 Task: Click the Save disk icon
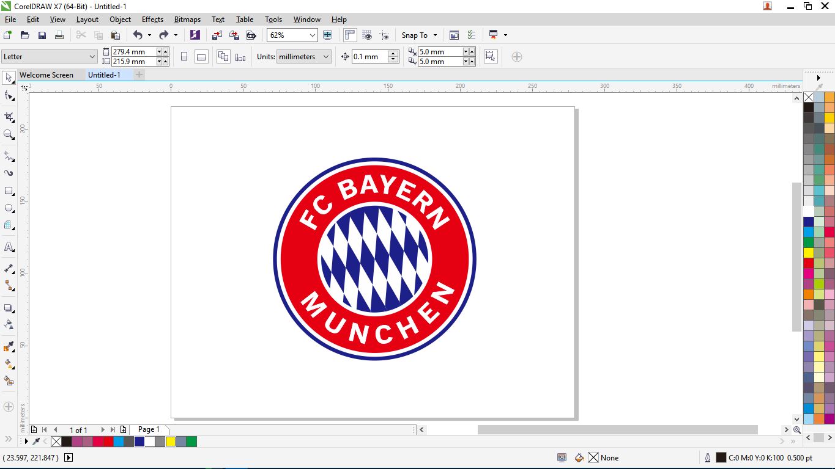click(42, 35)
